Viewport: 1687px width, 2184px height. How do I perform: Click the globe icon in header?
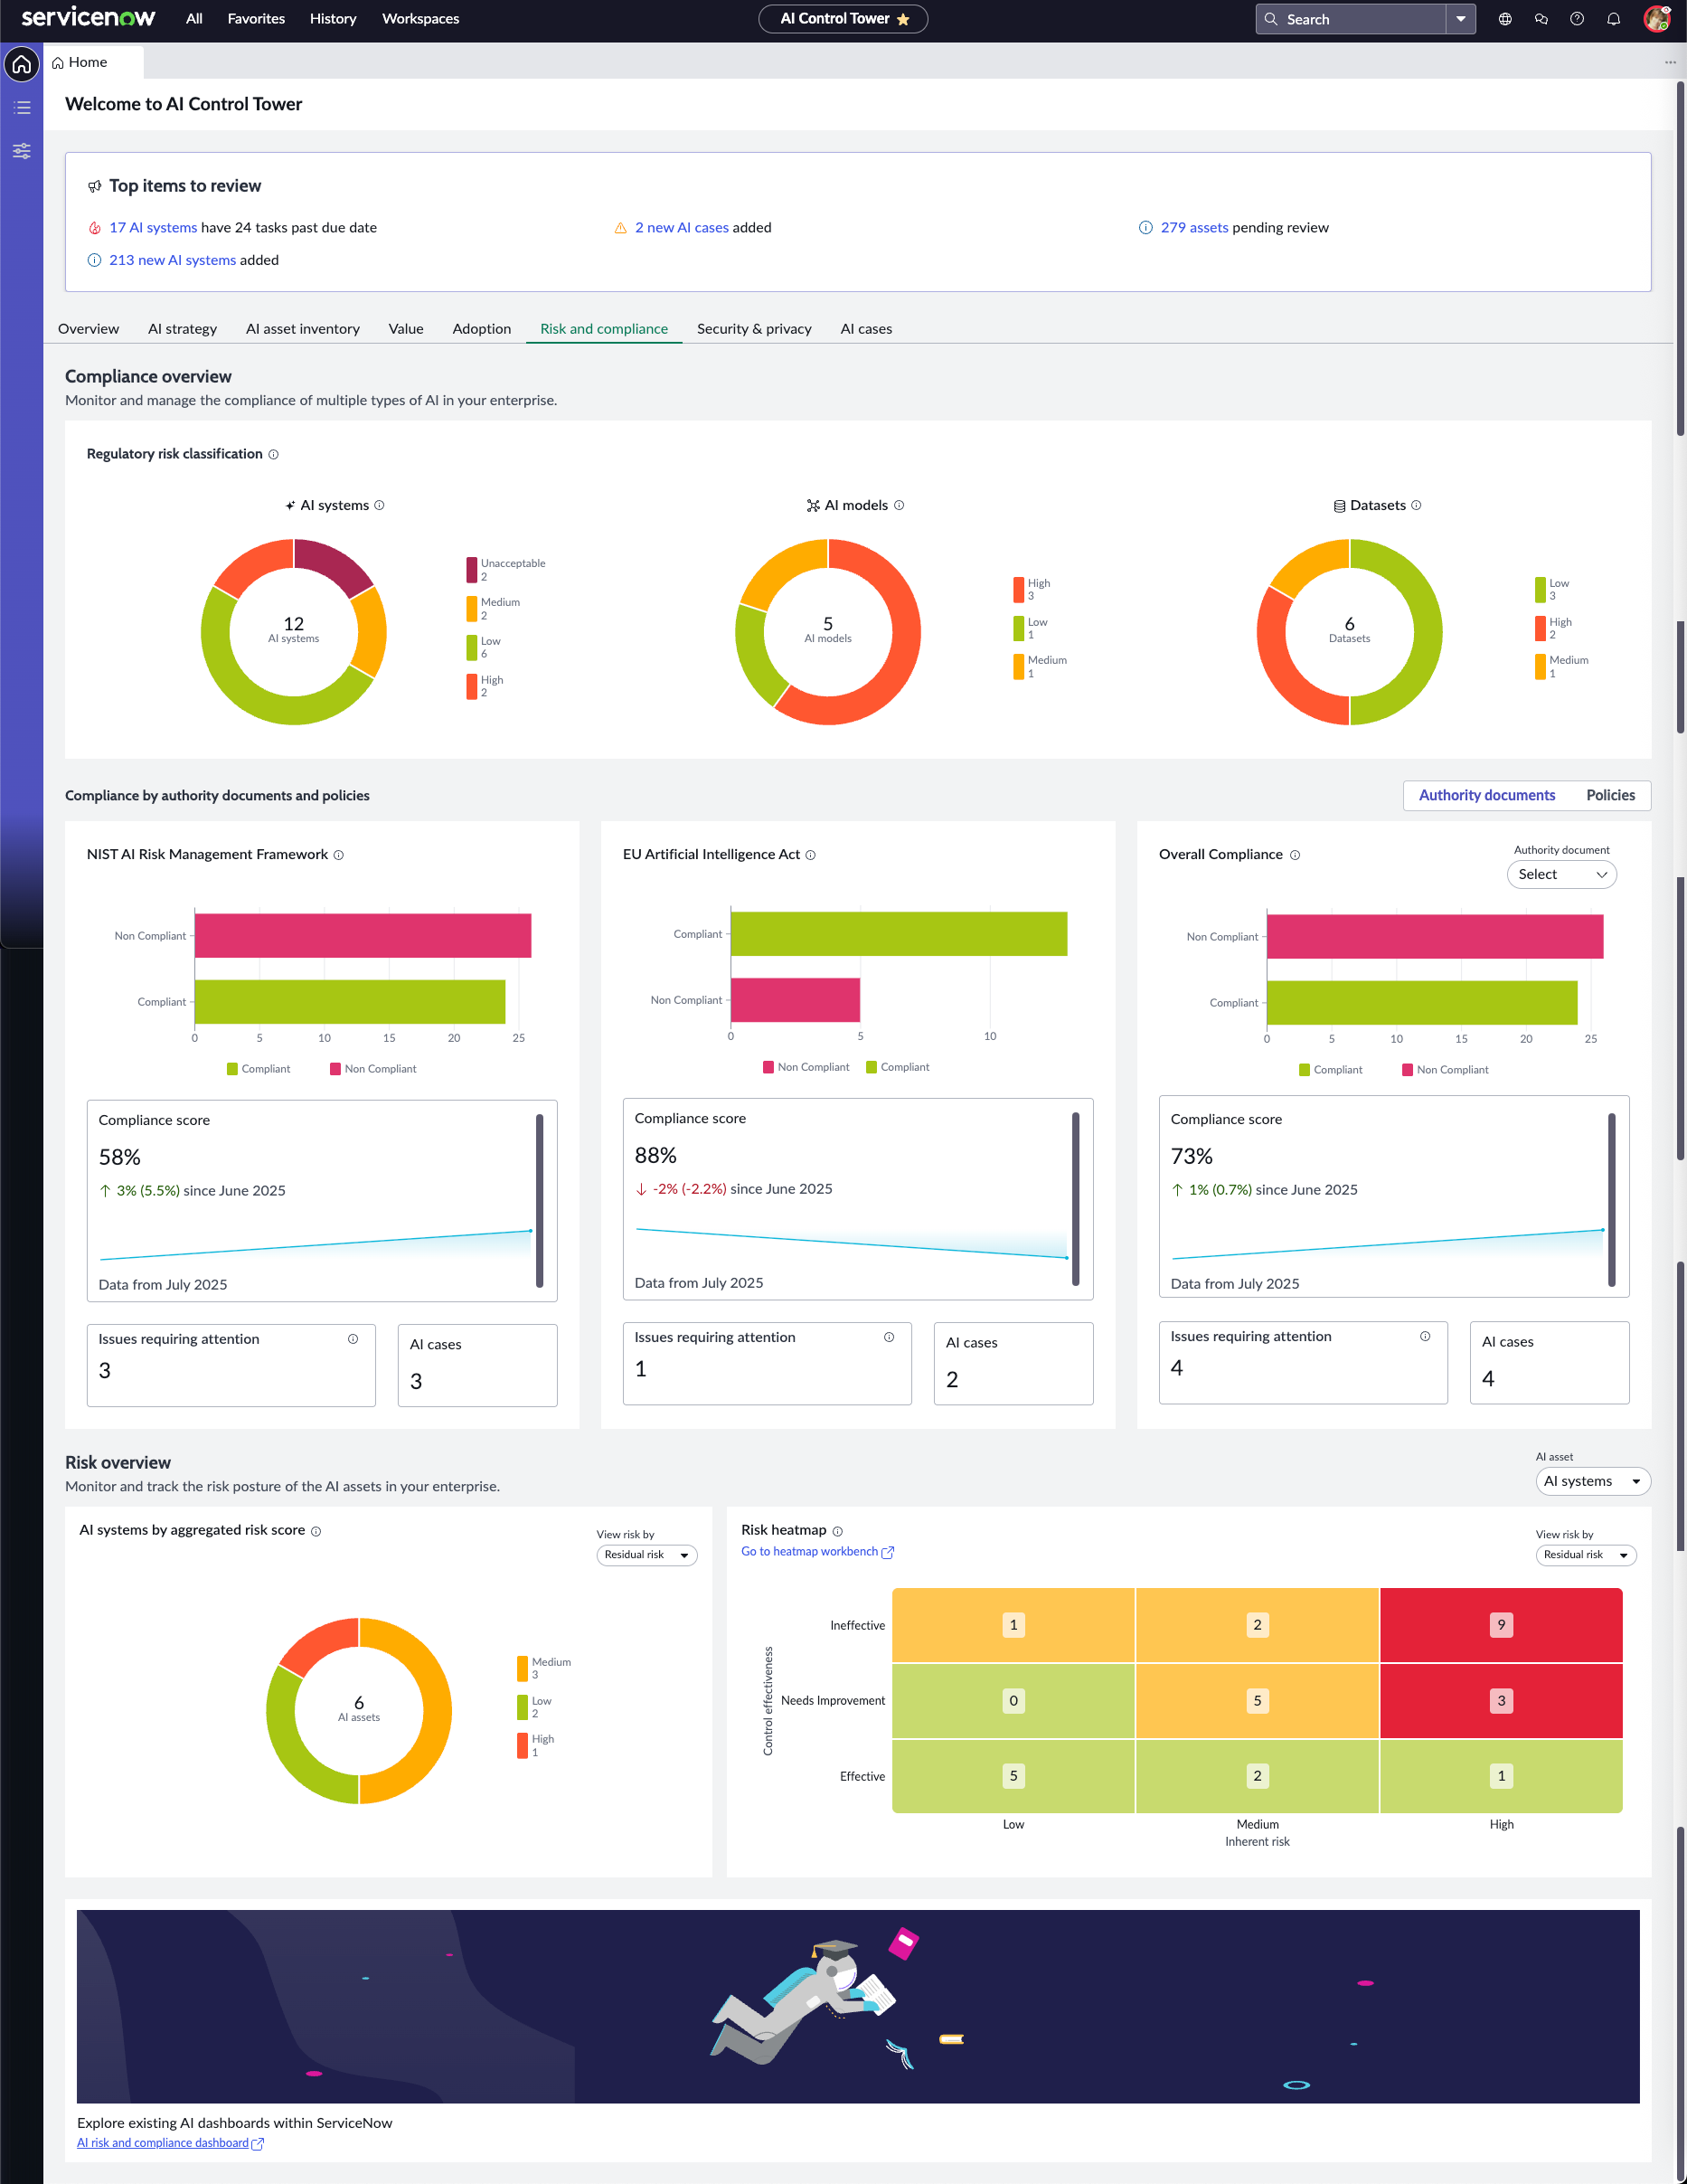click(x=1505, y=19)
